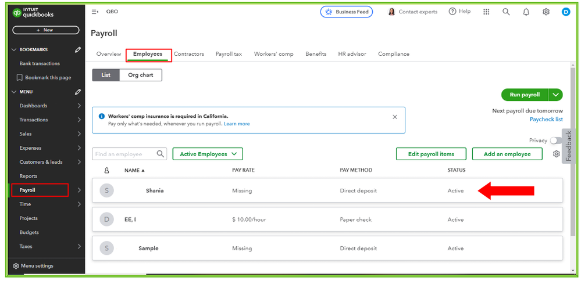
Task: Click the + New button
Action: click(x=45, y=30)
